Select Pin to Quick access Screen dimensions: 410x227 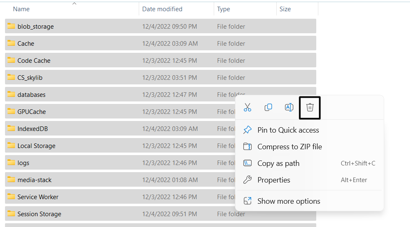tap(288, 130)
